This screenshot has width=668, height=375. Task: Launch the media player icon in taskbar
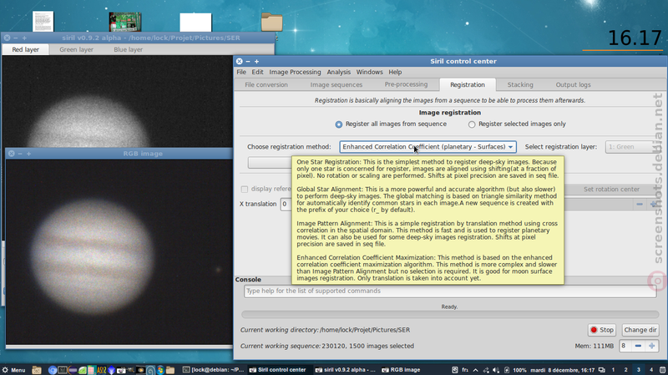click(x=140, y=370)
